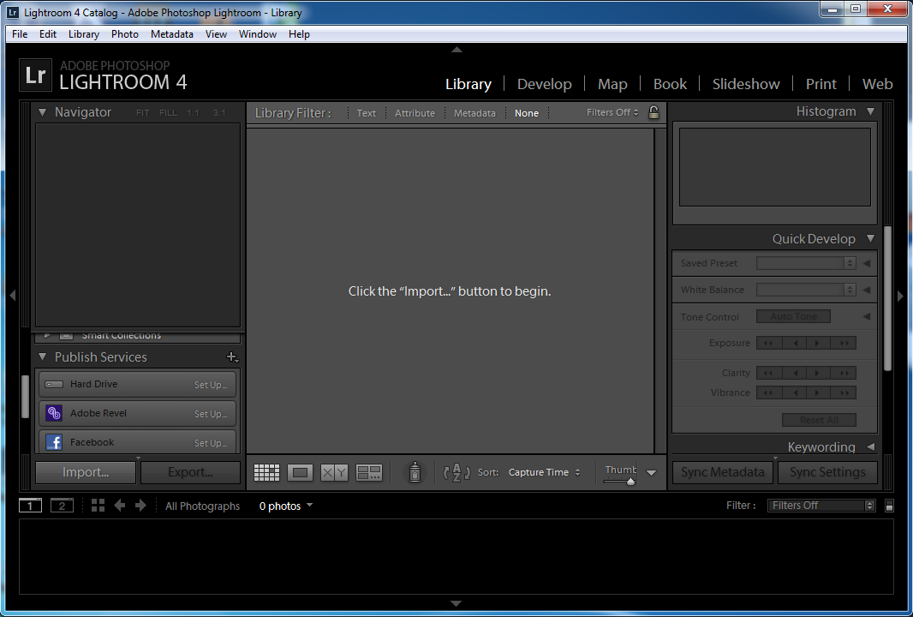Click the Sync Metadata button
The width and height of the screenshot is (913, 617).
723,472
